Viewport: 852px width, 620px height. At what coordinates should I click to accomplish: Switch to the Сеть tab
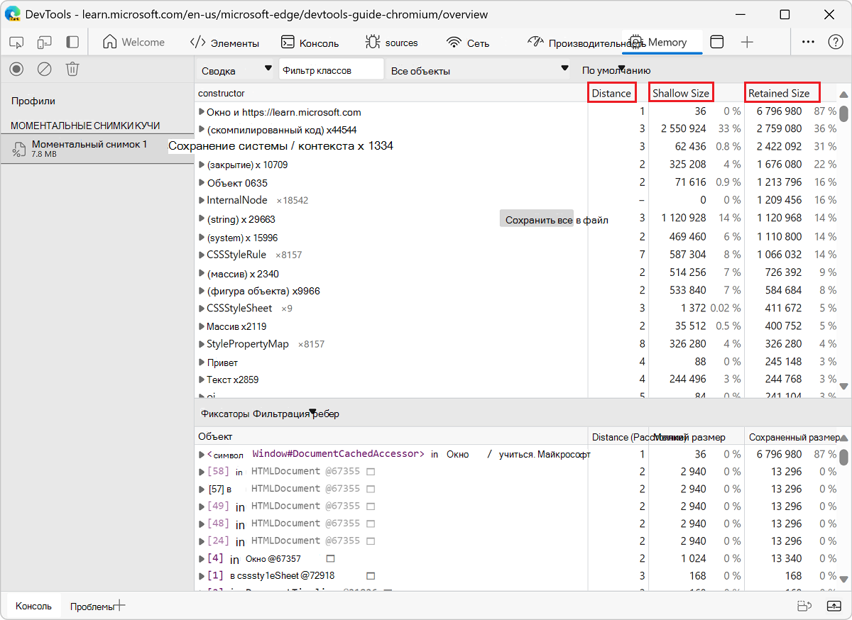click(x=469, y=43)
